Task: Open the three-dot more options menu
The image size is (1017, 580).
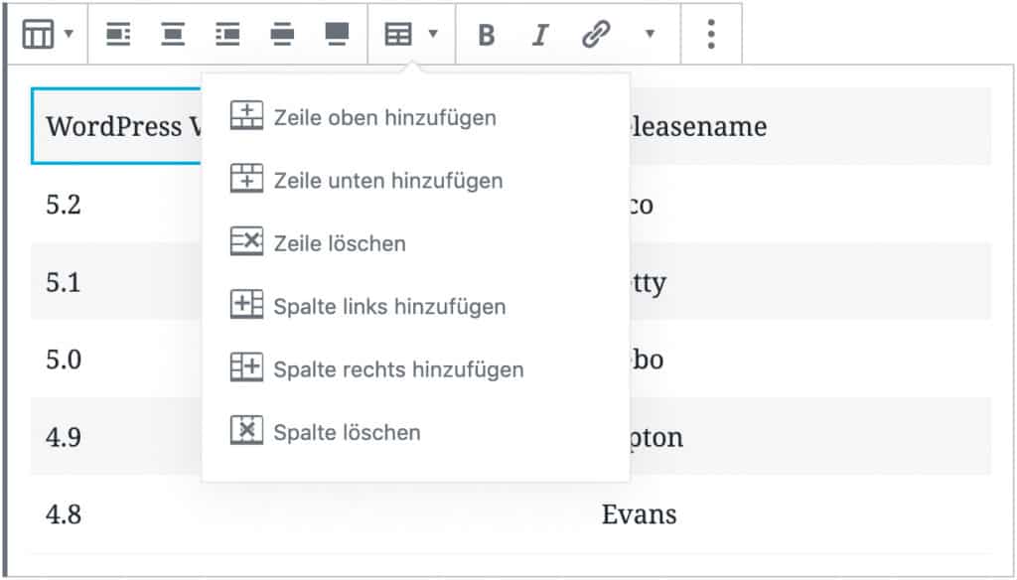Action: click(711, 34)
